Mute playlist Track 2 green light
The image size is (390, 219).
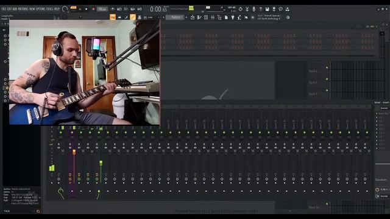pyautogui.click(x=327, y=79)
